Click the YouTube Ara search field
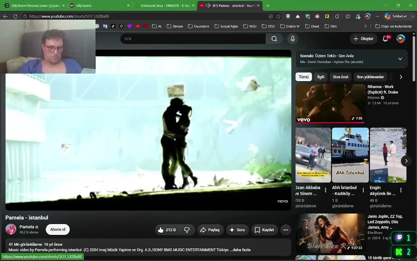This screenshot has width=417, height=261. click(x=193, y=39)
